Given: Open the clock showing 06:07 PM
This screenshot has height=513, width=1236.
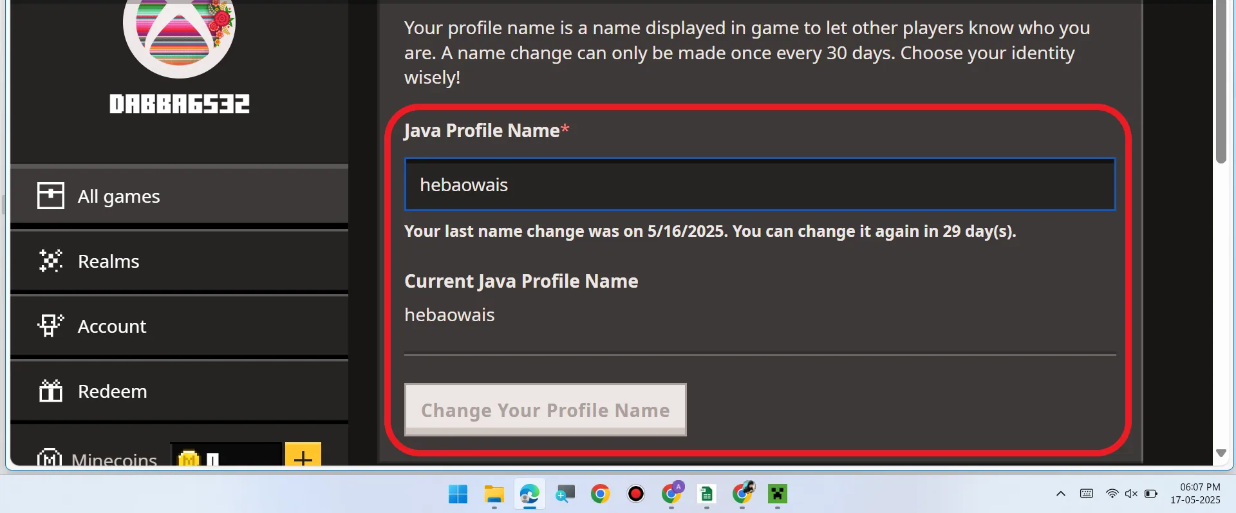Looking at the screenshot, I should [x=1195, y=493].
